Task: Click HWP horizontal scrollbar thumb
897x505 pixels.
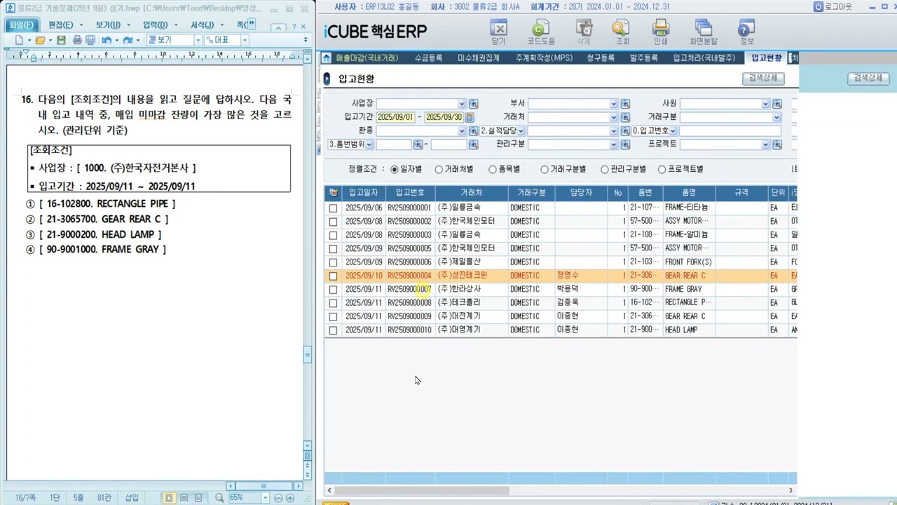Action: (263, 486)
